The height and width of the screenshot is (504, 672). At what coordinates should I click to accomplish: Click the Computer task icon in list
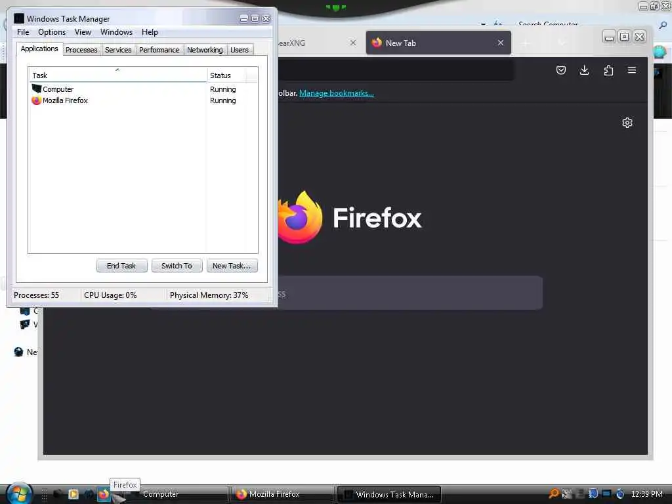(x=37, y=89)
